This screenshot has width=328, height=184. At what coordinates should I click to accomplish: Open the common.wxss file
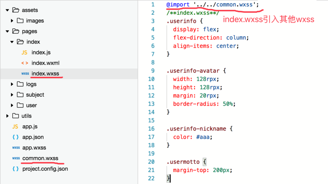(x=40, y=158)
